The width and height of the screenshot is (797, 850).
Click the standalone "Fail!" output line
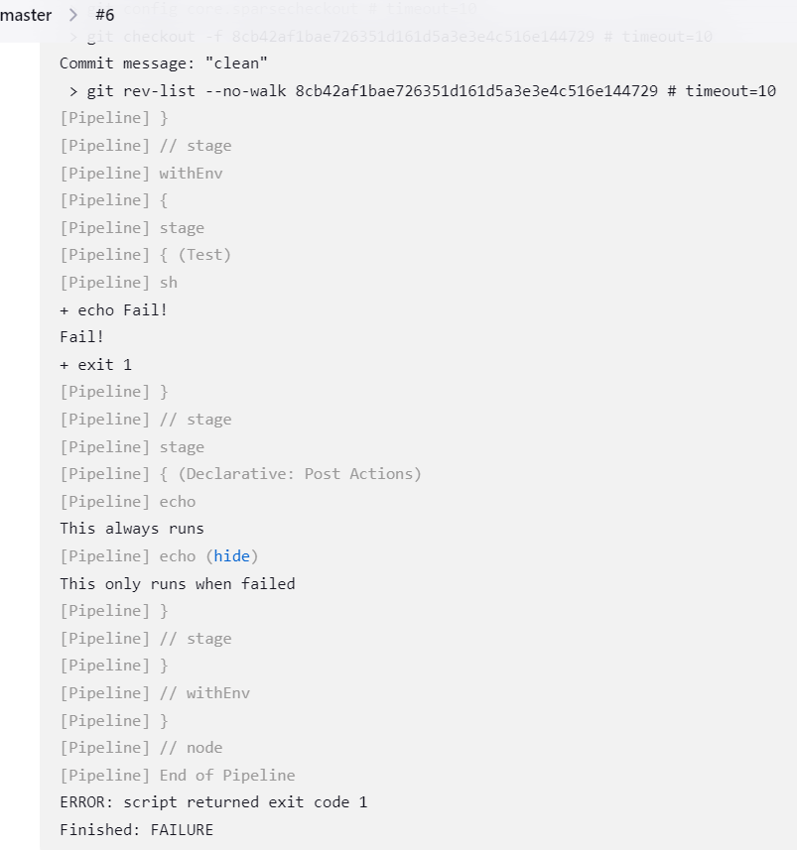[81, 337]
